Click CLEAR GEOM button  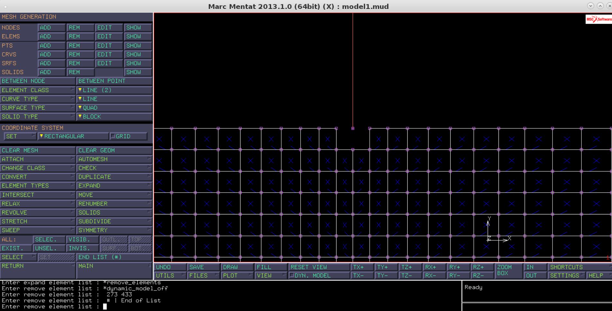114,150
